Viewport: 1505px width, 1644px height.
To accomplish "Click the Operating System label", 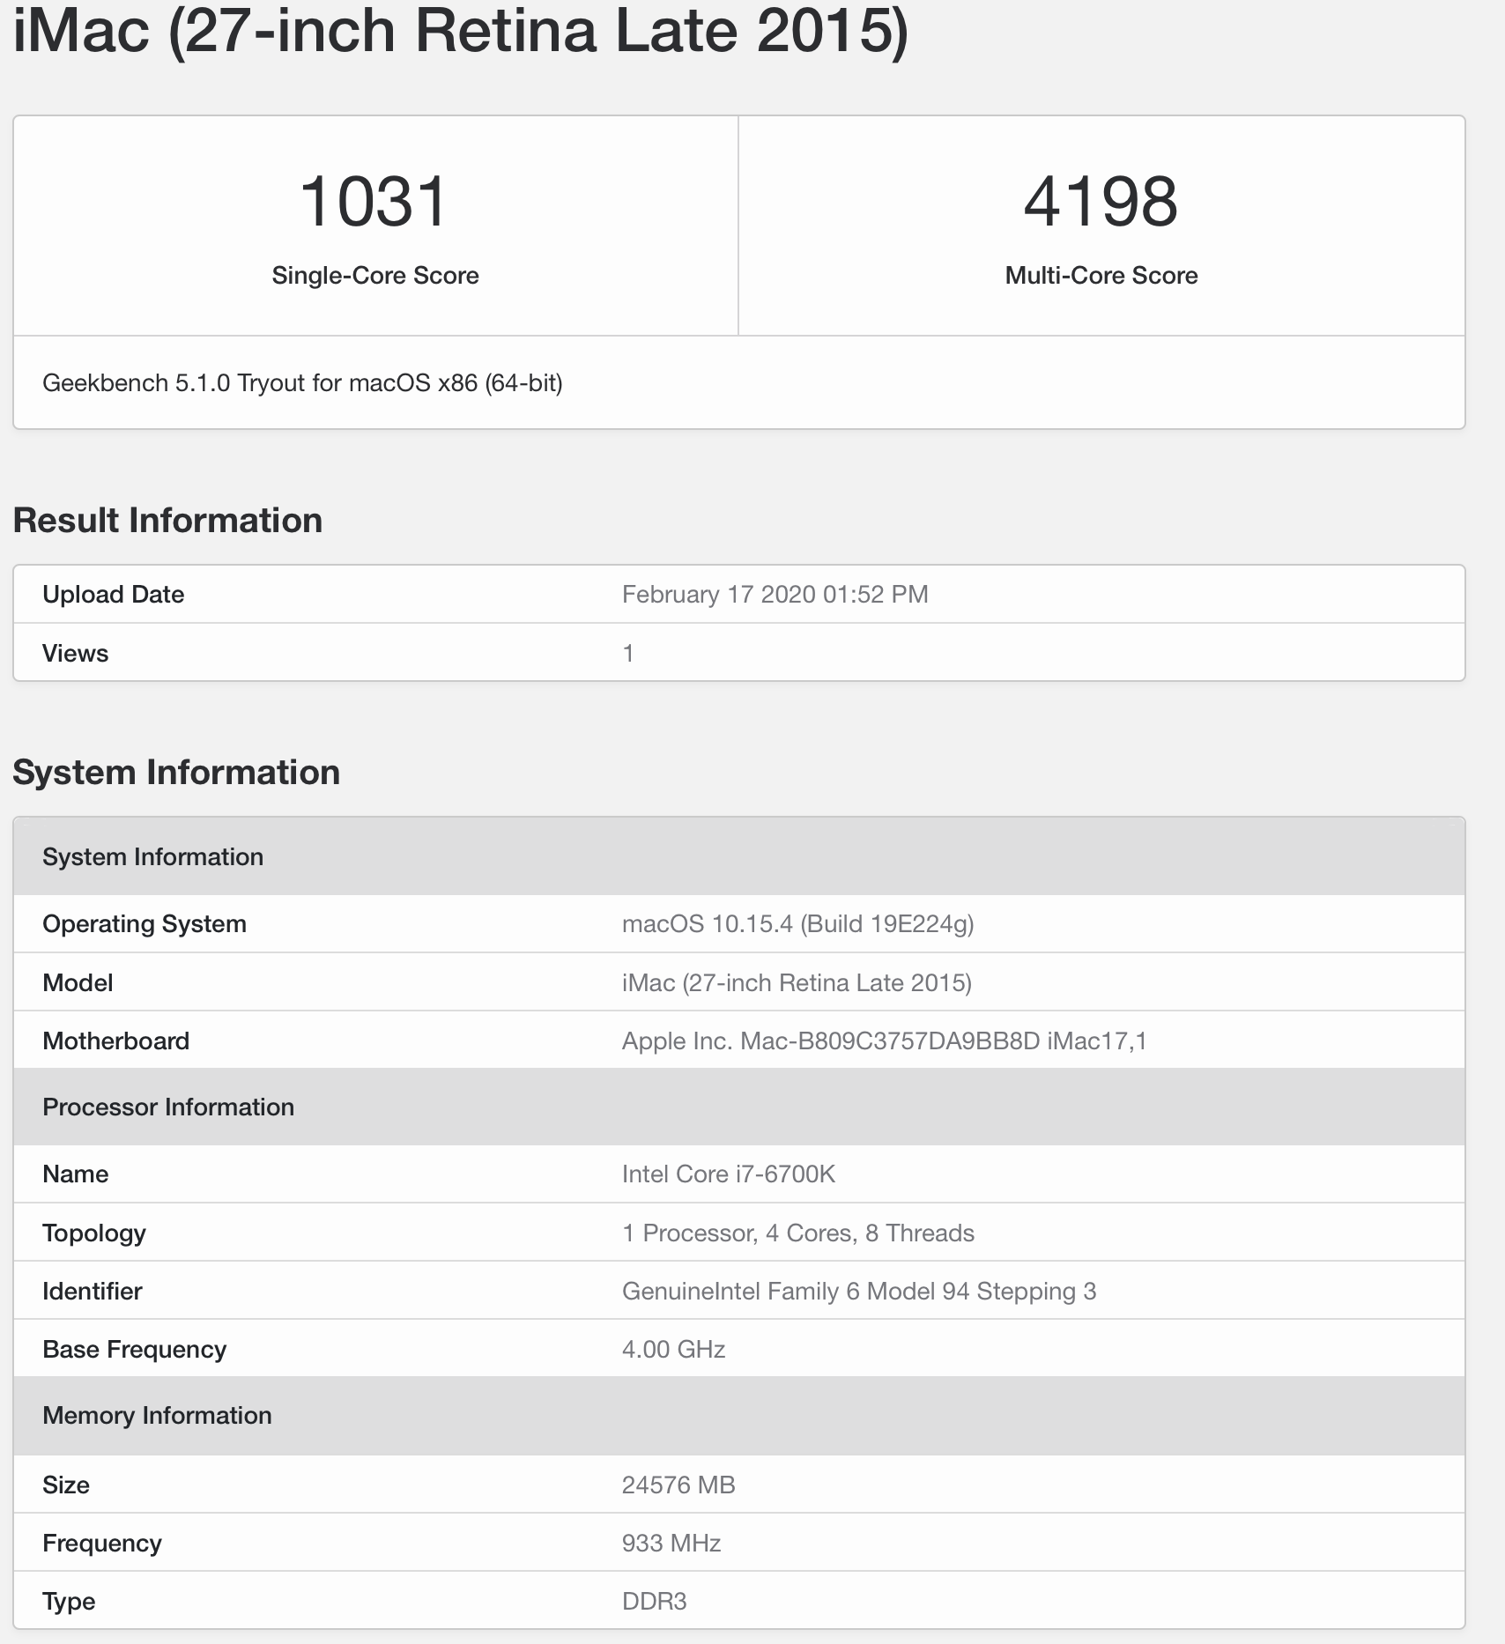I will tap(145, 924).
